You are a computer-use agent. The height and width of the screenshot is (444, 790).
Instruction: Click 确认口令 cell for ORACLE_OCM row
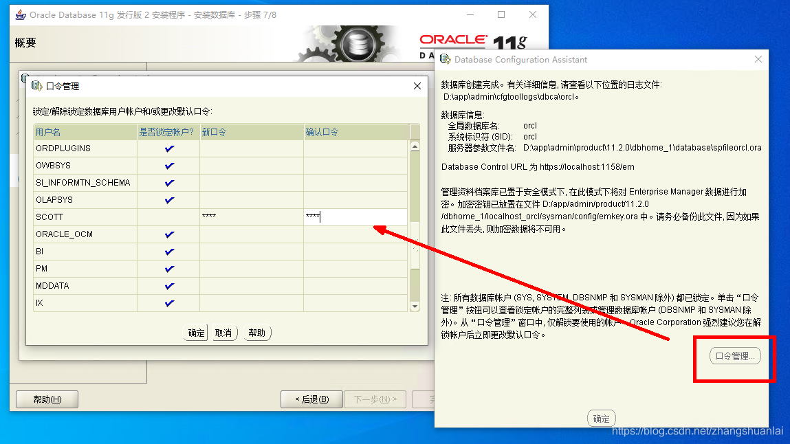point(355,234)
